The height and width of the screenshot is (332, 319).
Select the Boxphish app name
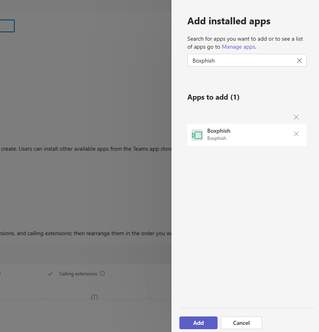click(x=219, y=131)
